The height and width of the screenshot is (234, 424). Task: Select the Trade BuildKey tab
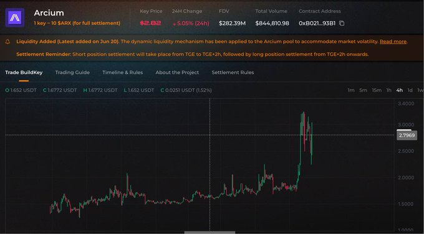click(24, 72)
